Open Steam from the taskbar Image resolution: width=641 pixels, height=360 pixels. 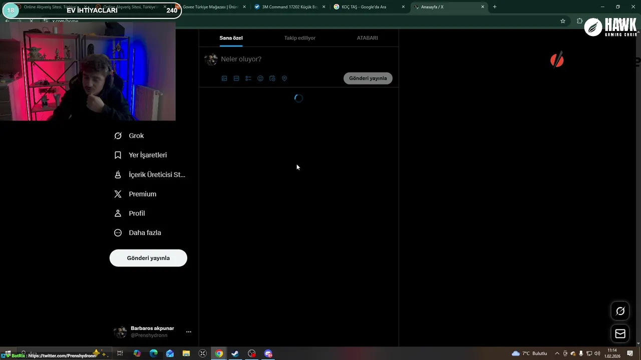(x=235, y=353)
